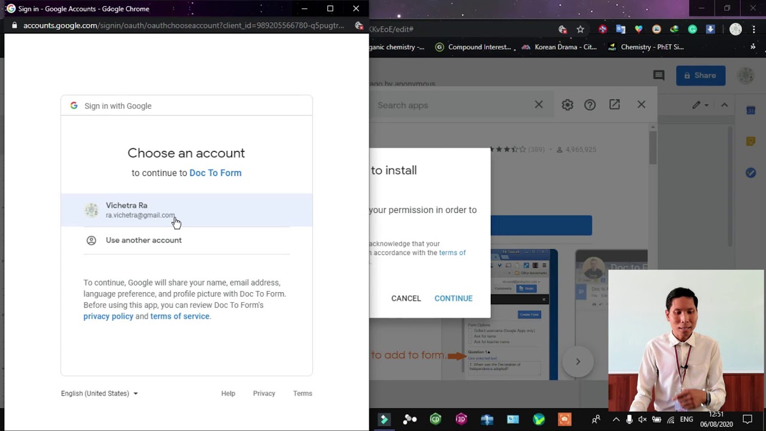Show hidden system tray icons
This screenshot has width=766, height=431.
point(616,420)
